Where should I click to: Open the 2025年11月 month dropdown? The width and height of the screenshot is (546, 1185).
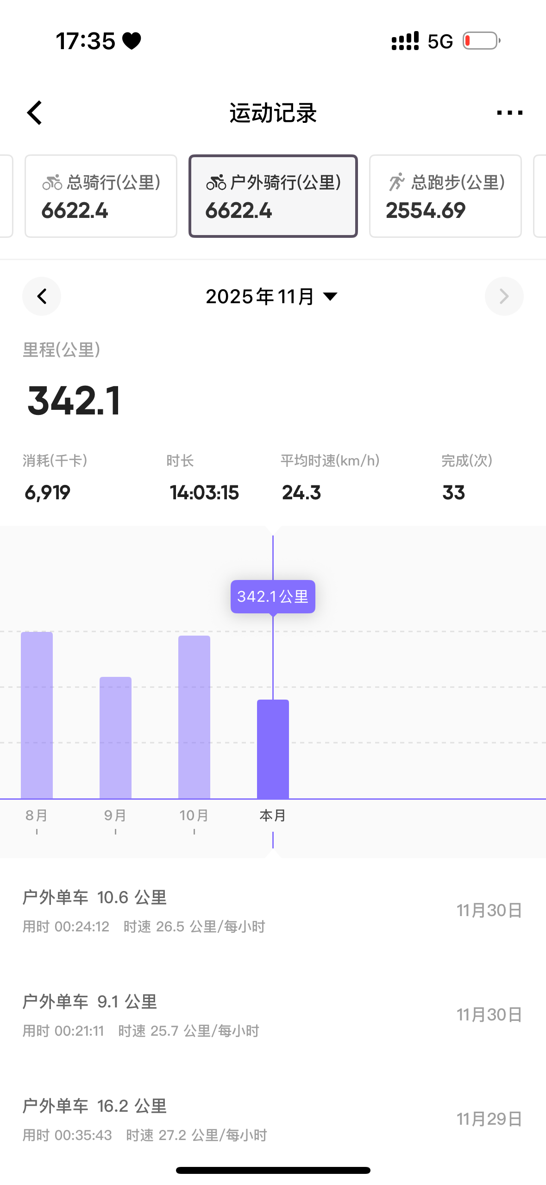pyautogui.click(x=272, y=296)
